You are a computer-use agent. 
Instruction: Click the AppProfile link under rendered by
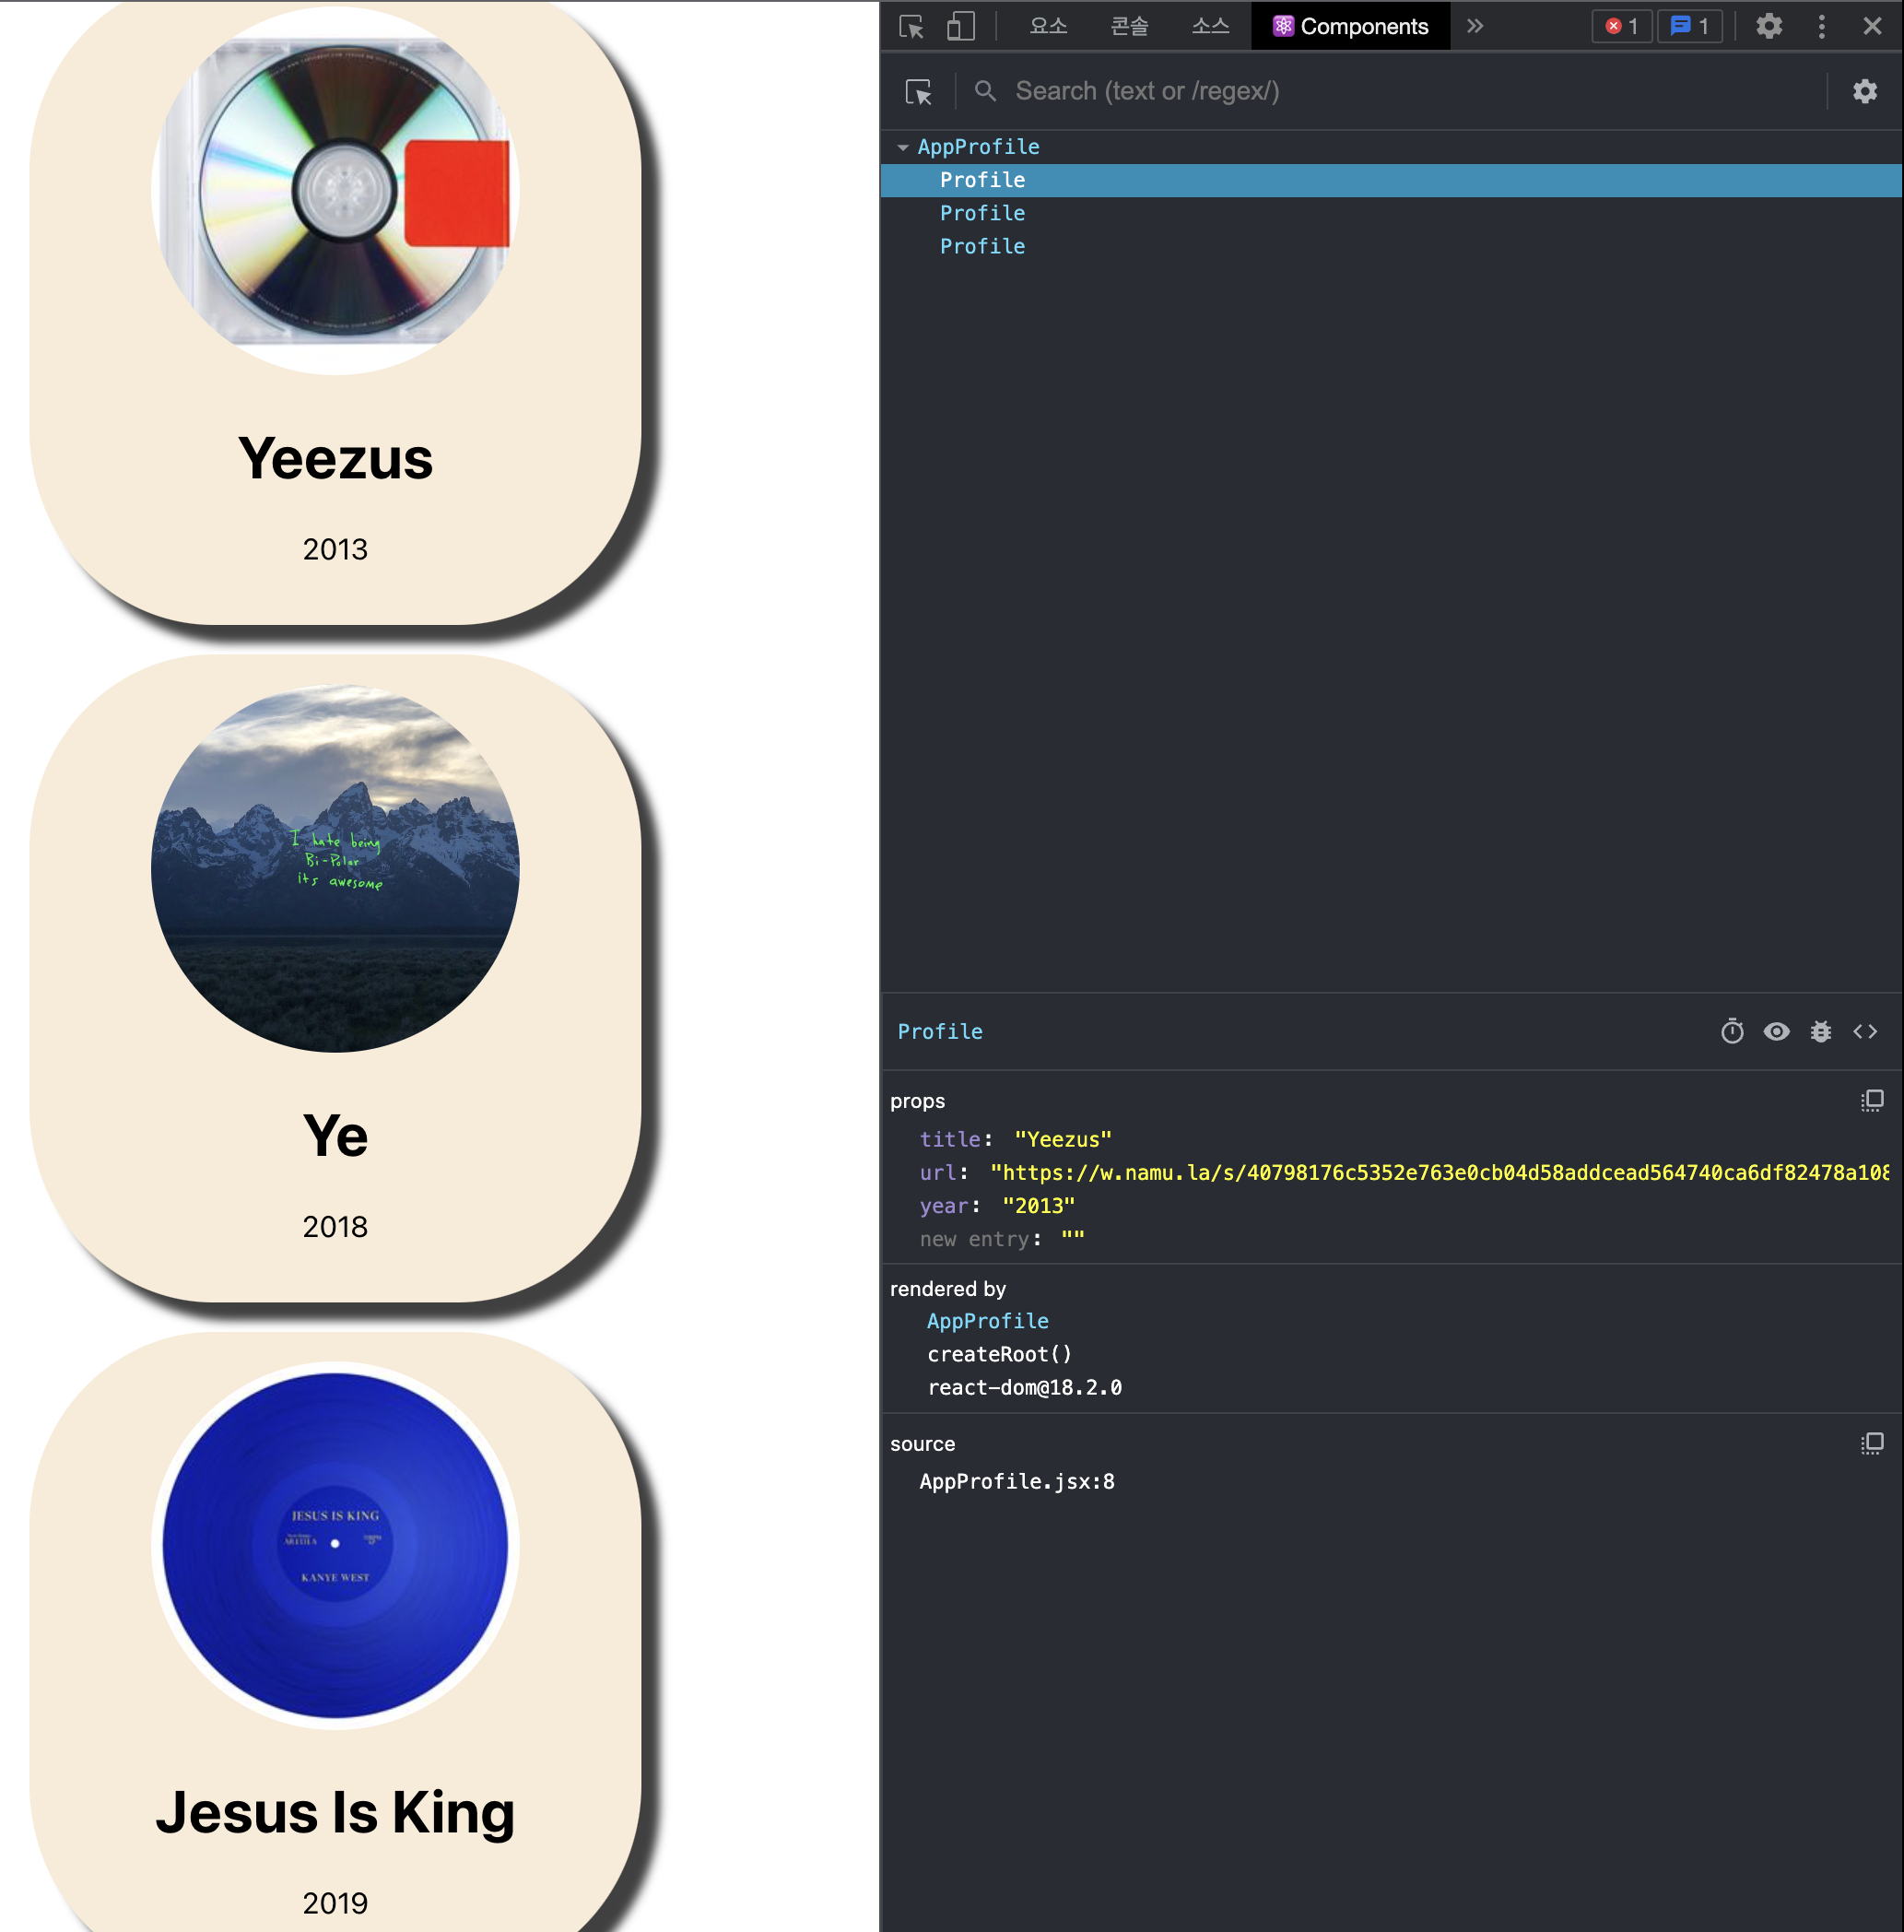click(x=987, y=1321)
